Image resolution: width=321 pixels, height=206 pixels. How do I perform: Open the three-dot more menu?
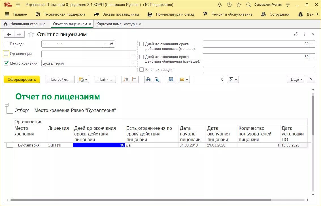point(305,34)
